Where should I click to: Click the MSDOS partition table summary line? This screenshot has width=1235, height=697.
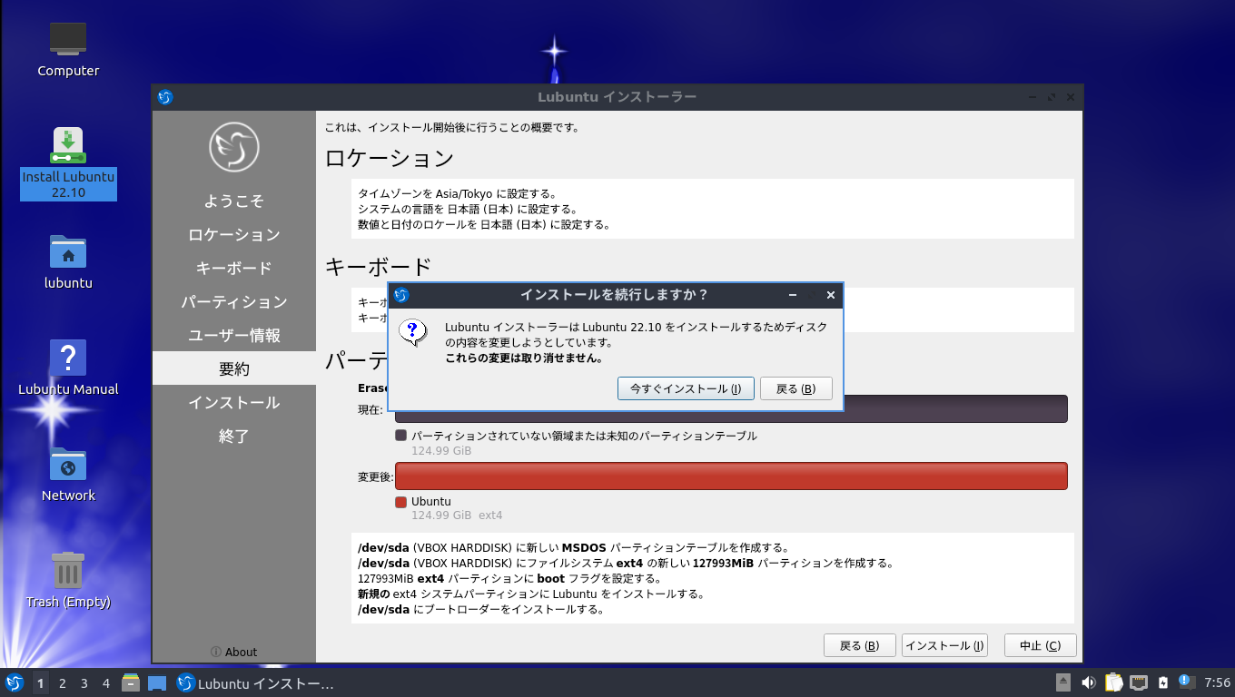(573, 548)
